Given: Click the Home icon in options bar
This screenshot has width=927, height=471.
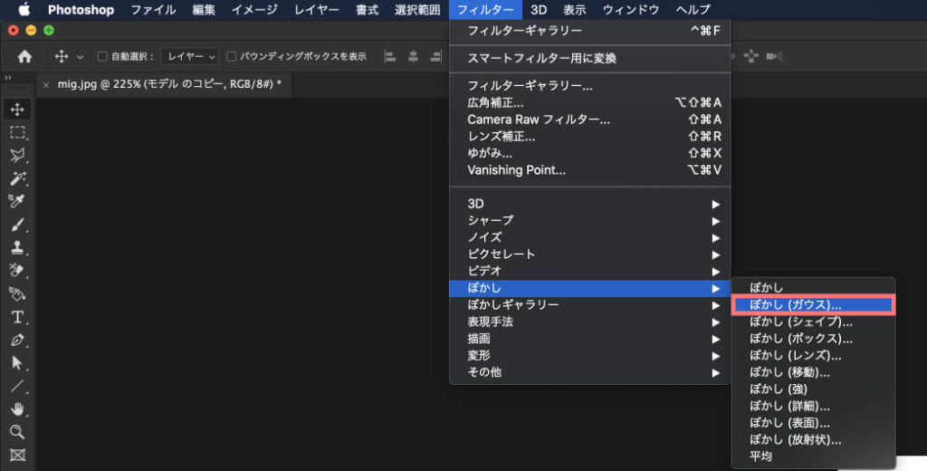Looking at the screenshot, I should [24, 56].
